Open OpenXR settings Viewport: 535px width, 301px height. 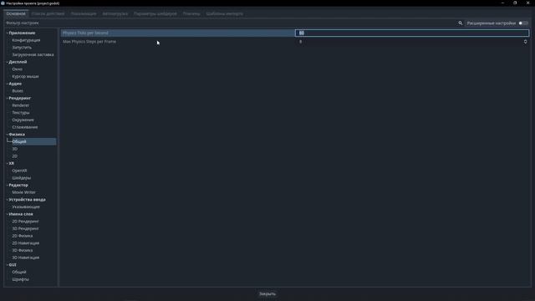point(19,171)
